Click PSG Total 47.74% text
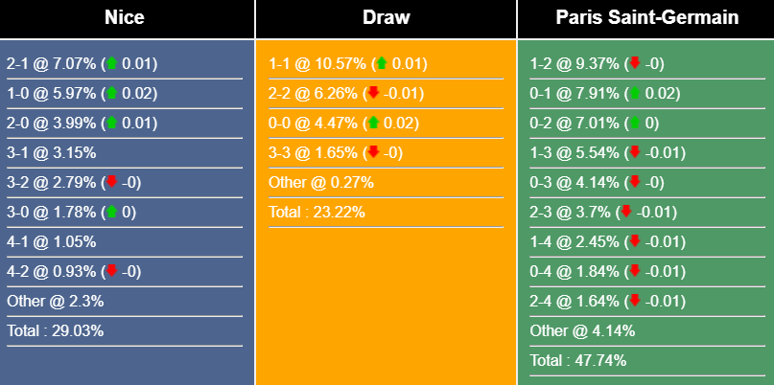 pos(577,361)
